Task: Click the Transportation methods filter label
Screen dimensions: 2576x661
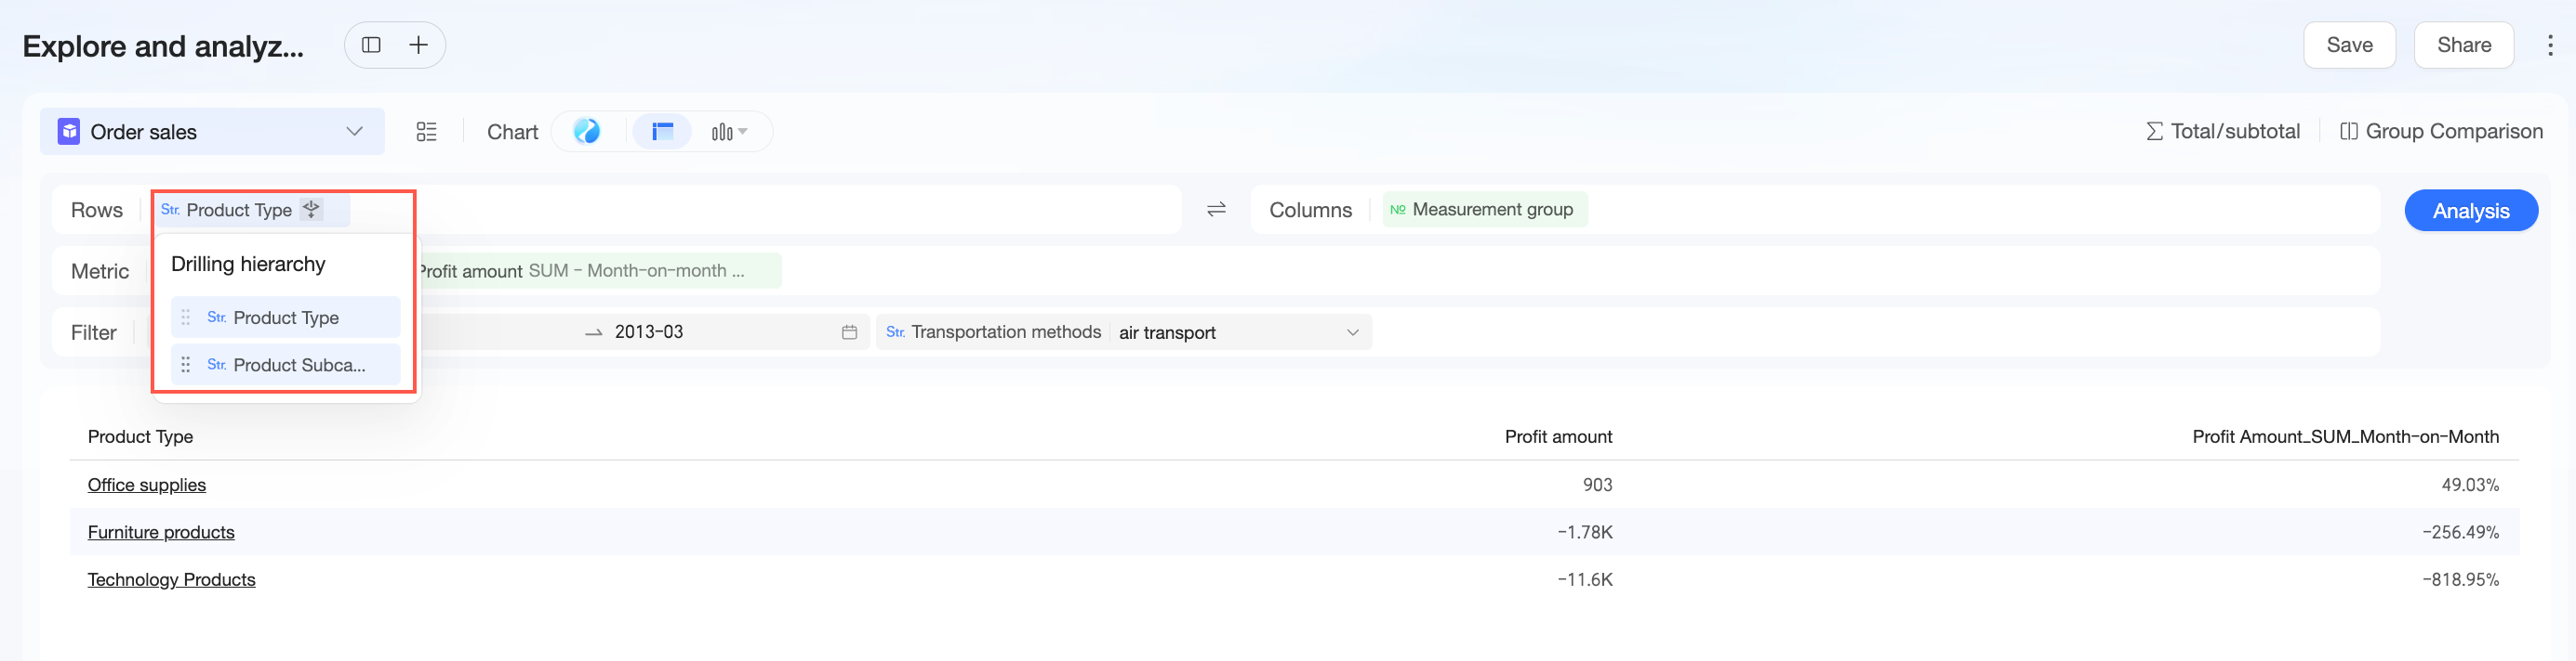Action: [1005, 332]
